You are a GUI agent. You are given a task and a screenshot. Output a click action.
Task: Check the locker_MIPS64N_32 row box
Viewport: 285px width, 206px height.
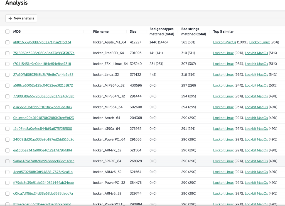click(x=8, y=96)
